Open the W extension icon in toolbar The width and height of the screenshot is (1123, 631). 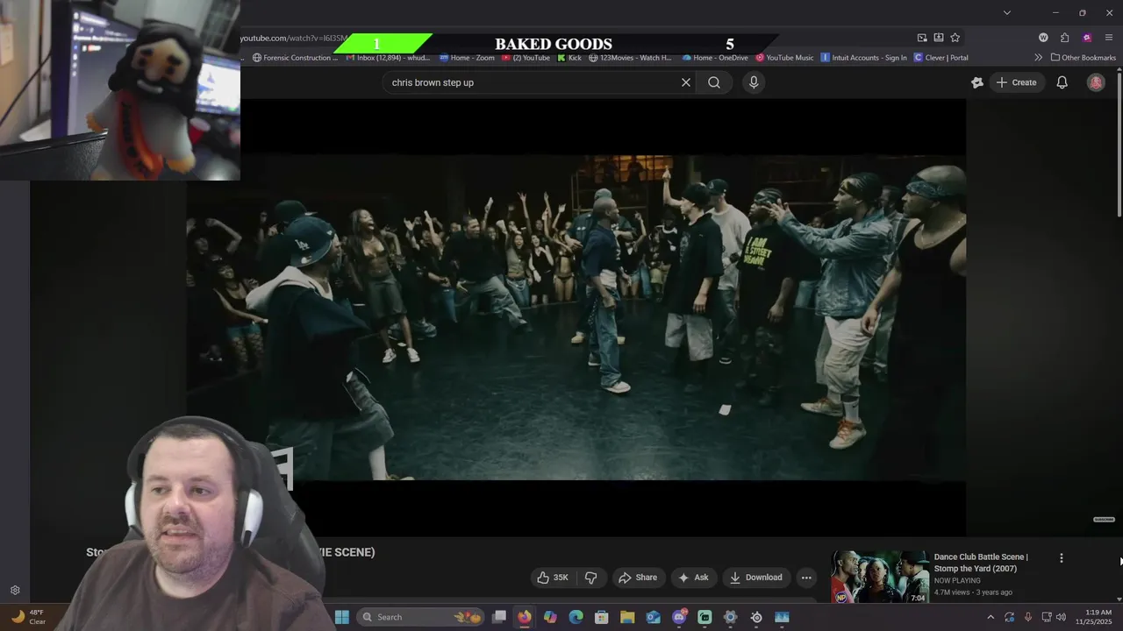click(x=1043, y=38)
